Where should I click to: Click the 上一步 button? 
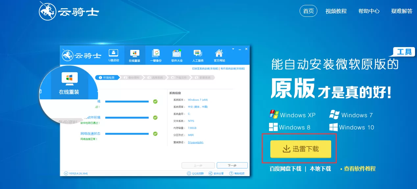(198, 165)
